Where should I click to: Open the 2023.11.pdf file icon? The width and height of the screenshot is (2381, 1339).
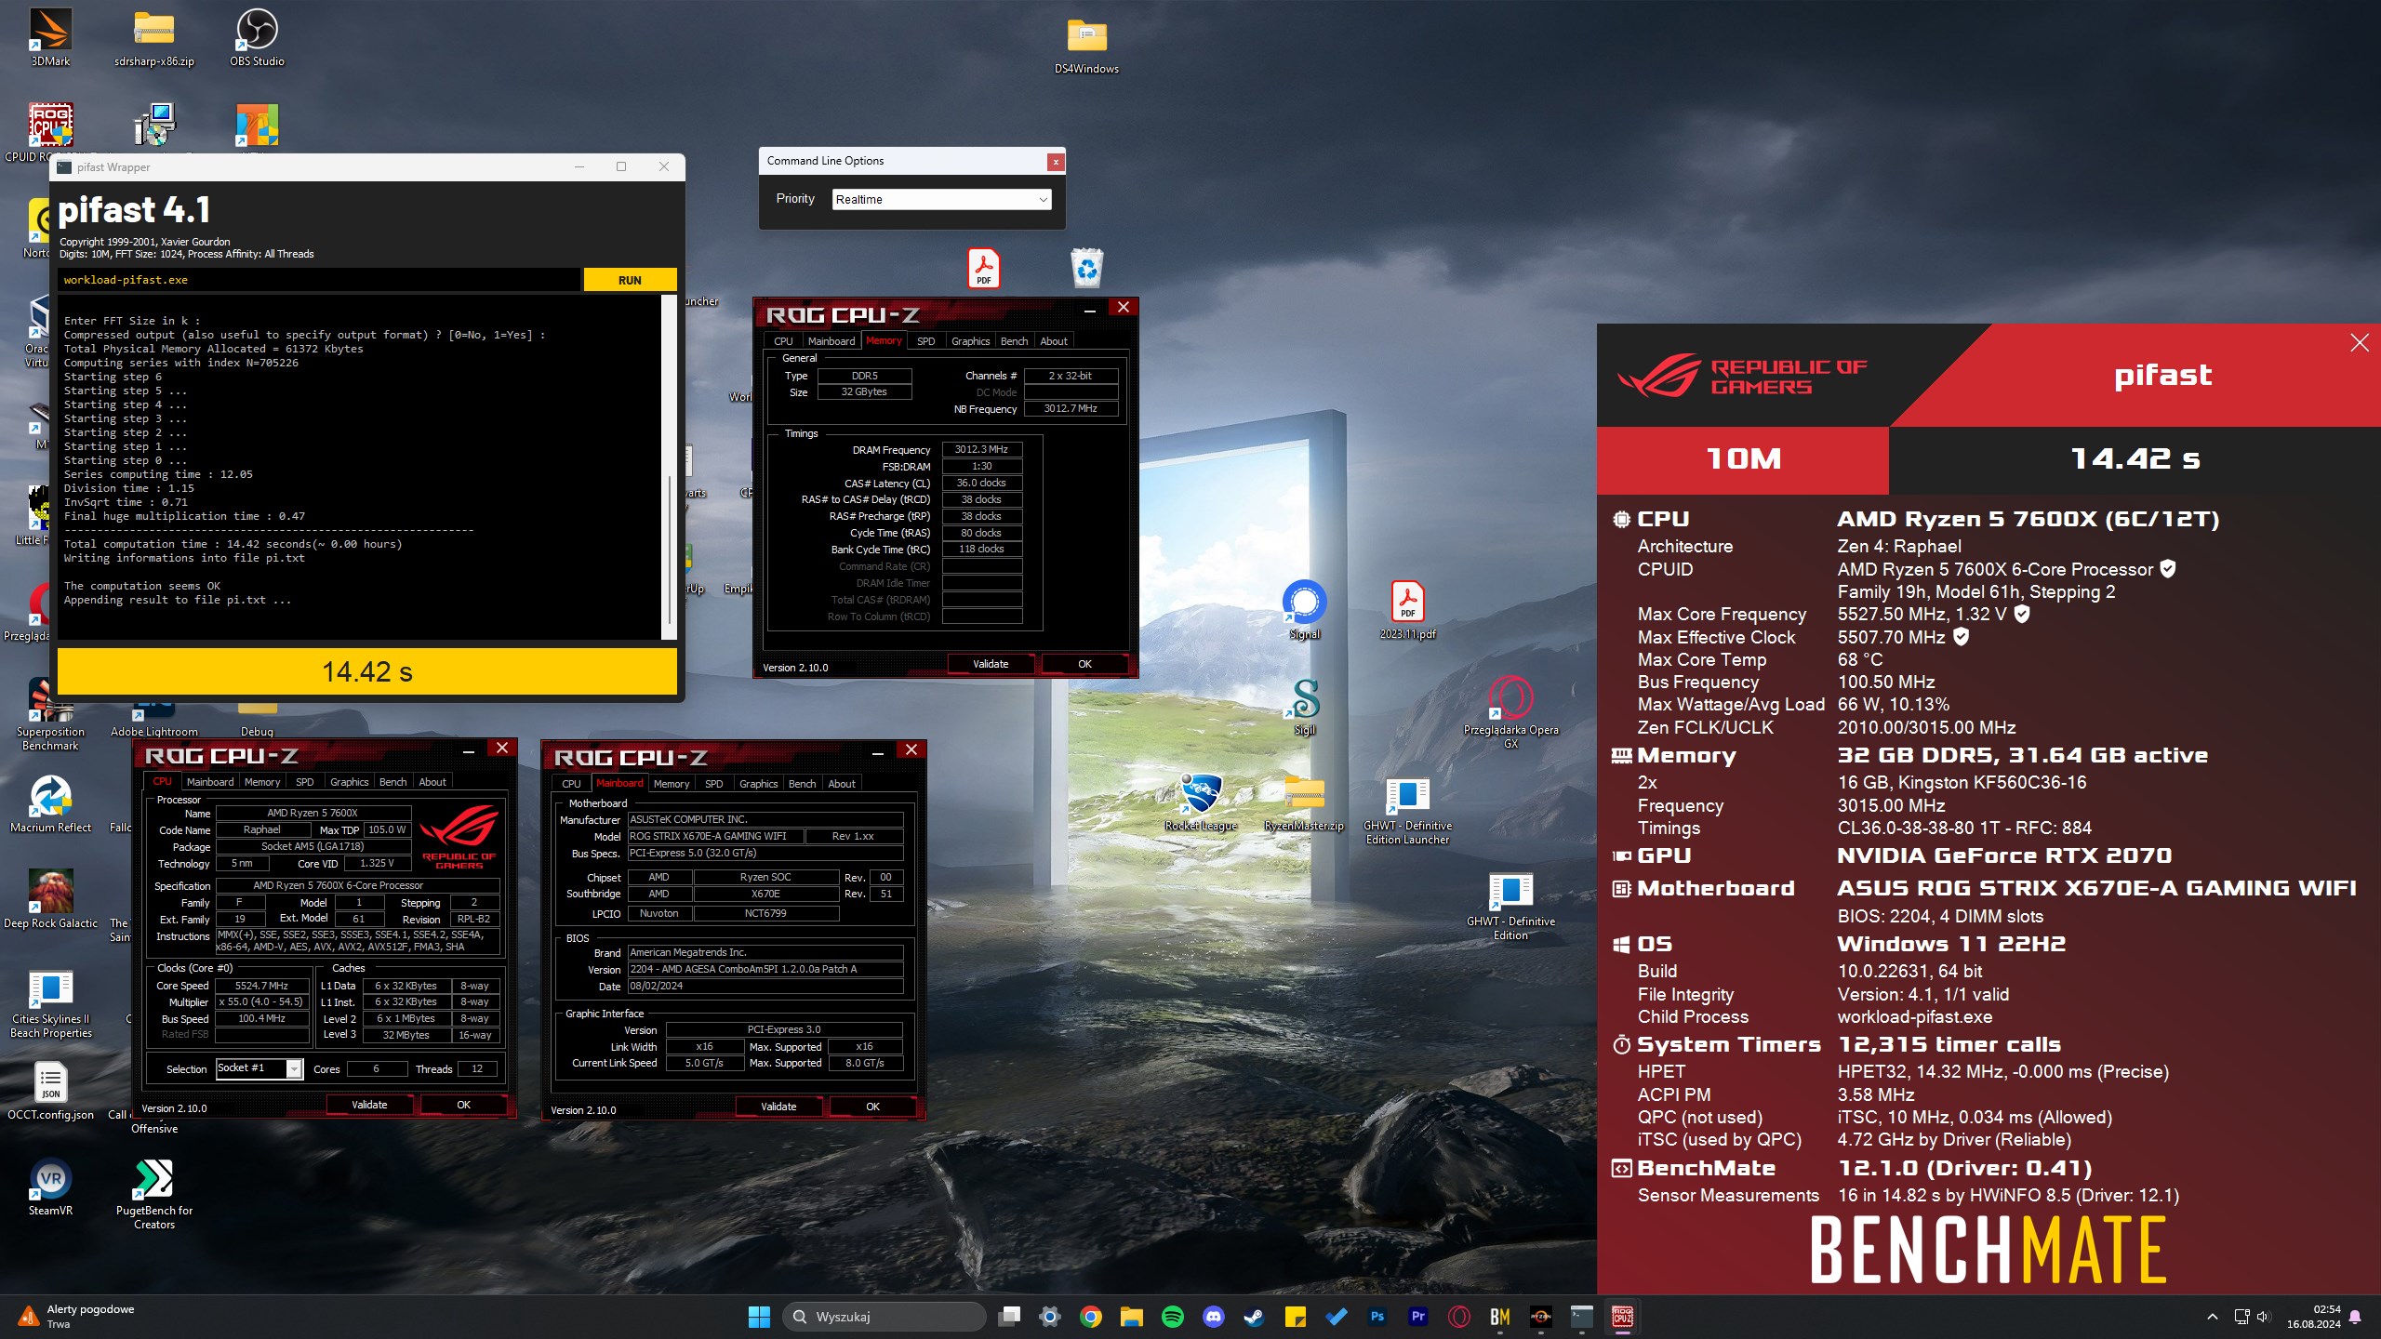pyautogui.click(x=1407, y=609)
